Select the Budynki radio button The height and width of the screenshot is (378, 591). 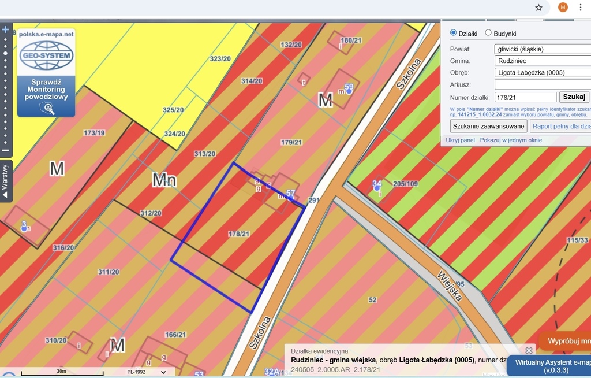[x=488, y=33]
